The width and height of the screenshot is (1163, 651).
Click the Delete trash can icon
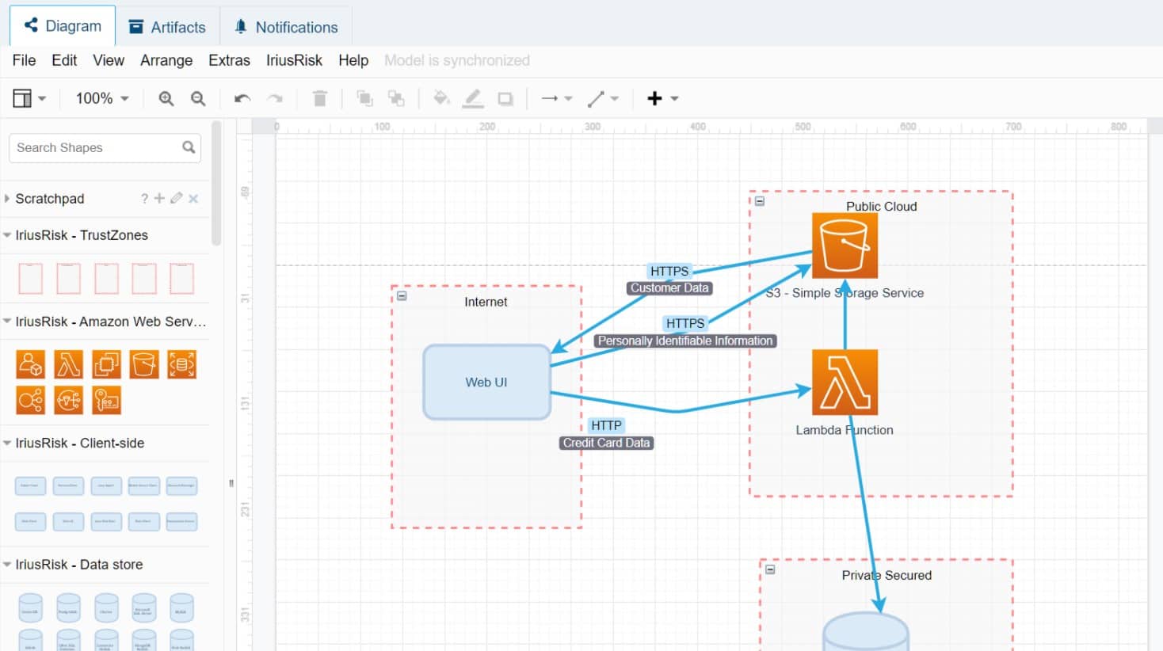tap(320, 98)
